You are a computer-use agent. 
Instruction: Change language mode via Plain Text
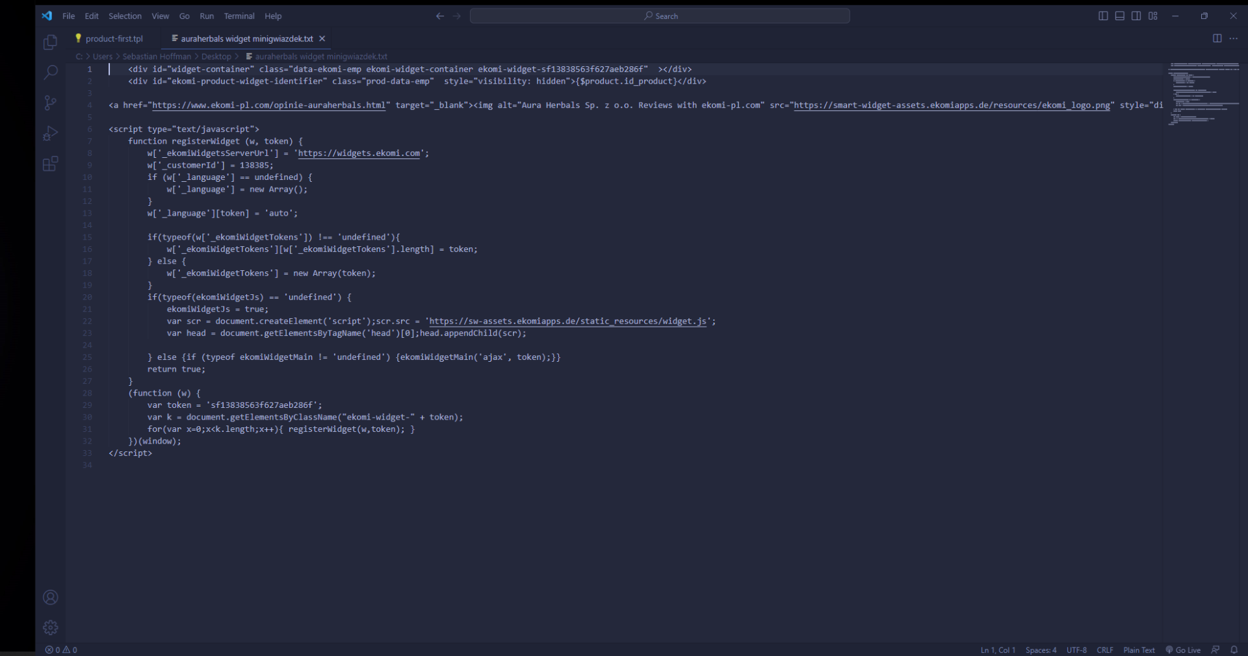coord(1139,650)
